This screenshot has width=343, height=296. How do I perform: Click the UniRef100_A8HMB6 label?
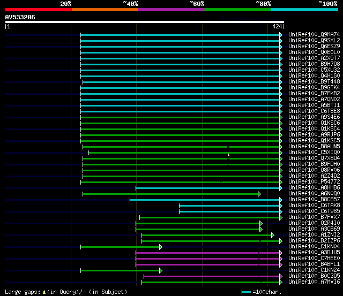[314, 188]
